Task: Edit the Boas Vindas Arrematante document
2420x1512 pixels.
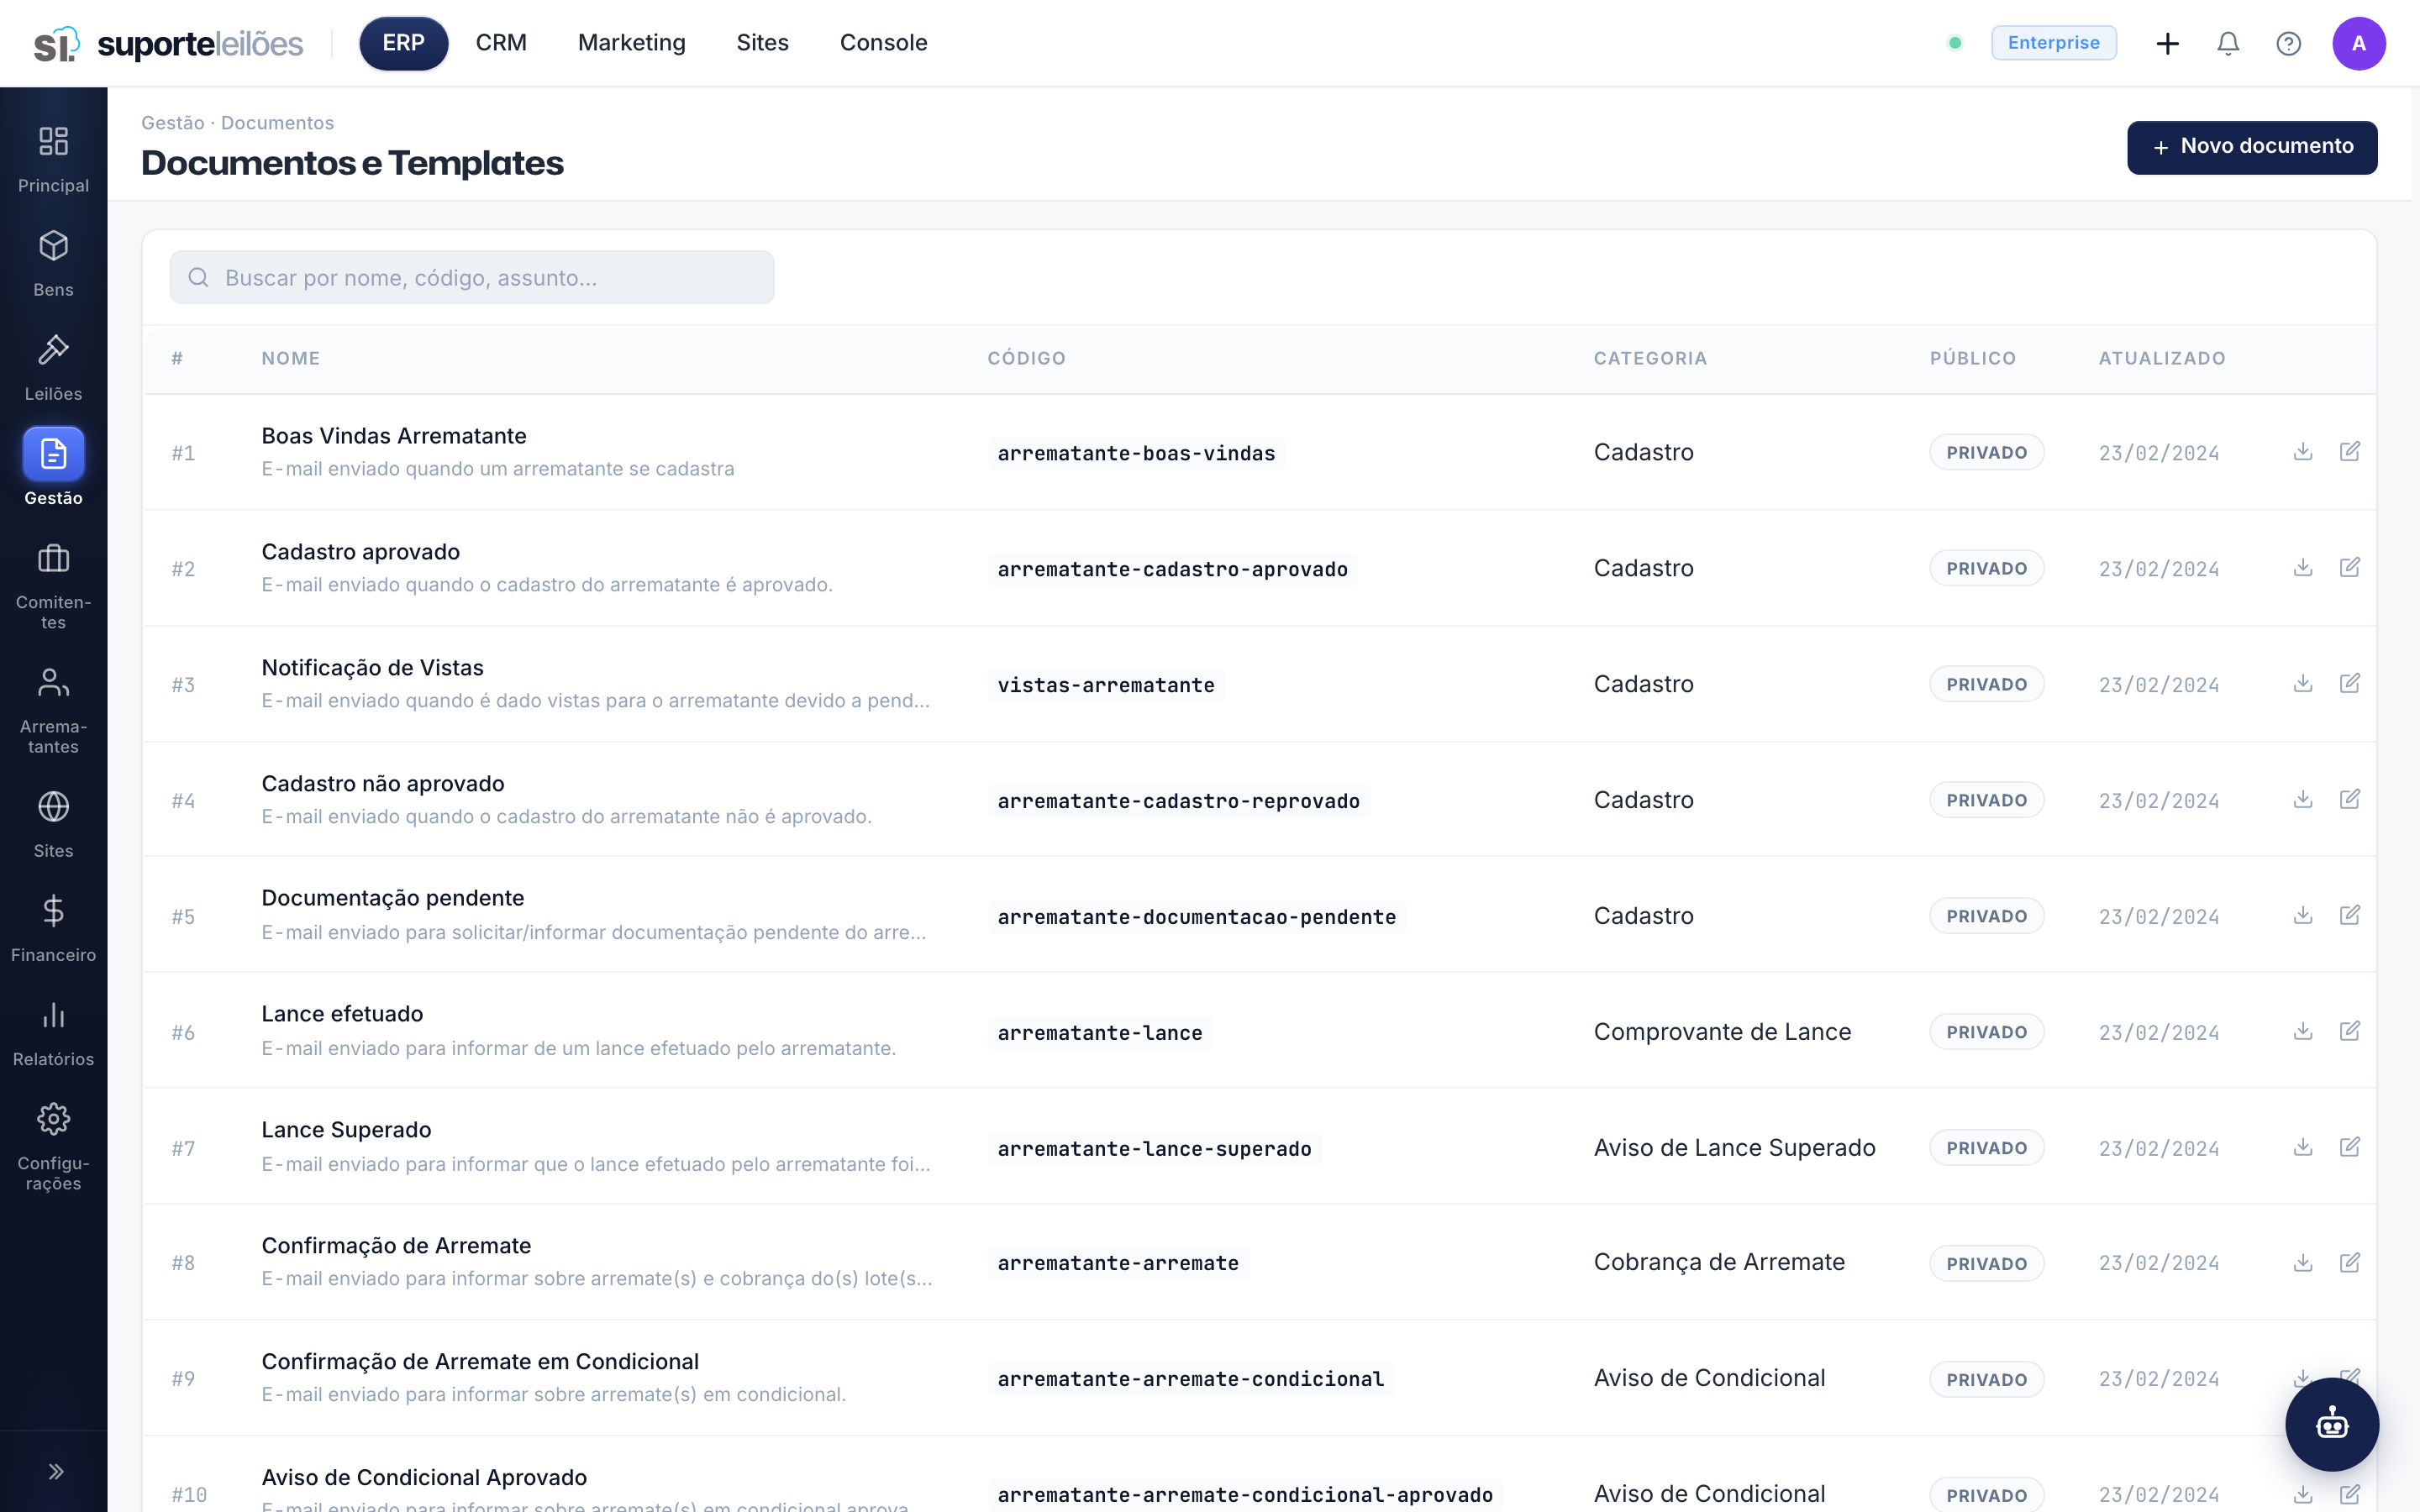Action: click(2350, 451)
